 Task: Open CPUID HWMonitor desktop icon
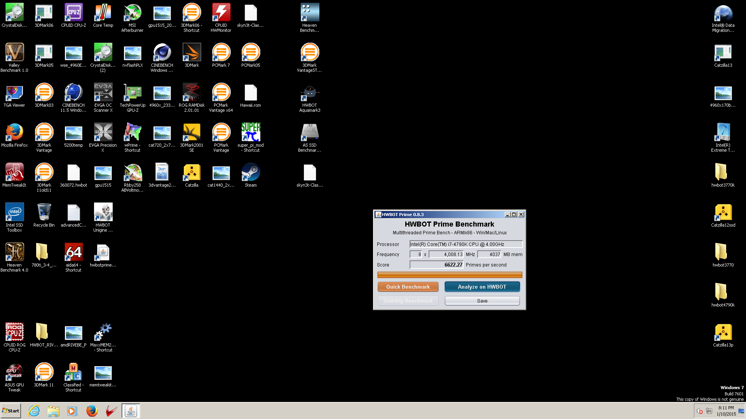point(221,18)
